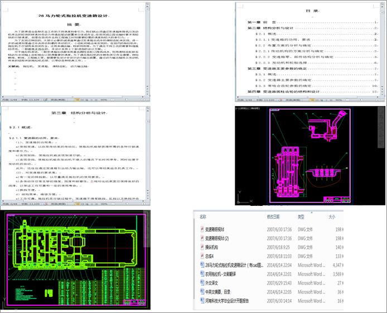This screenshot has height=313, width=387.
Task: Click the 类型 column header in the file list
Action: point(301,216)
